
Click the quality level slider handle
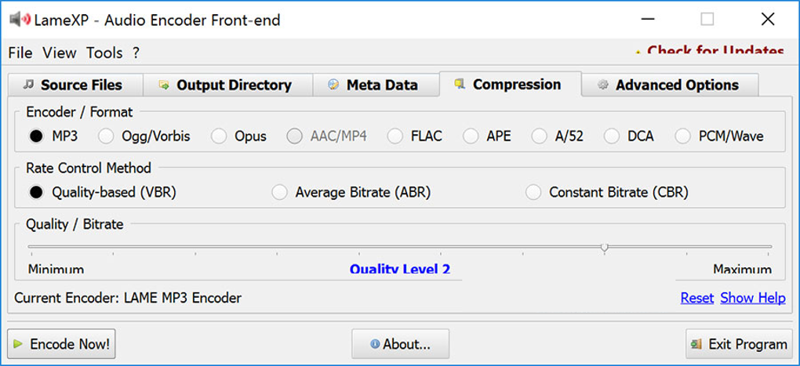(604, 247)
